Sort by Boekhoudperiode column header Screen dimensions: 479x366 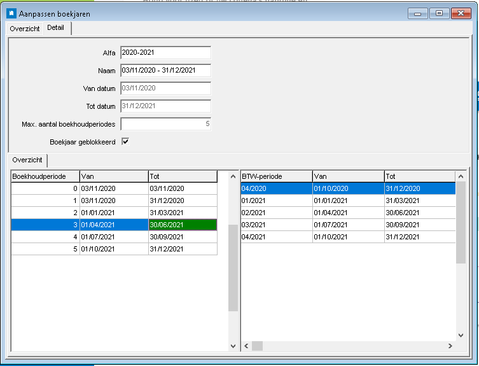tap(45, 176)
